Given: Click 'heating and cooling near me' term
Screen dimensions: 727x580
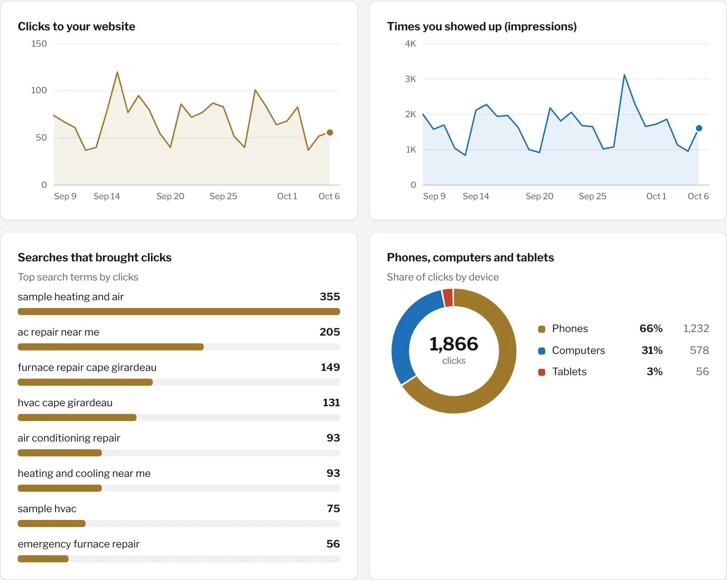Looking at the screenshot, I should (x=84, y=473).
